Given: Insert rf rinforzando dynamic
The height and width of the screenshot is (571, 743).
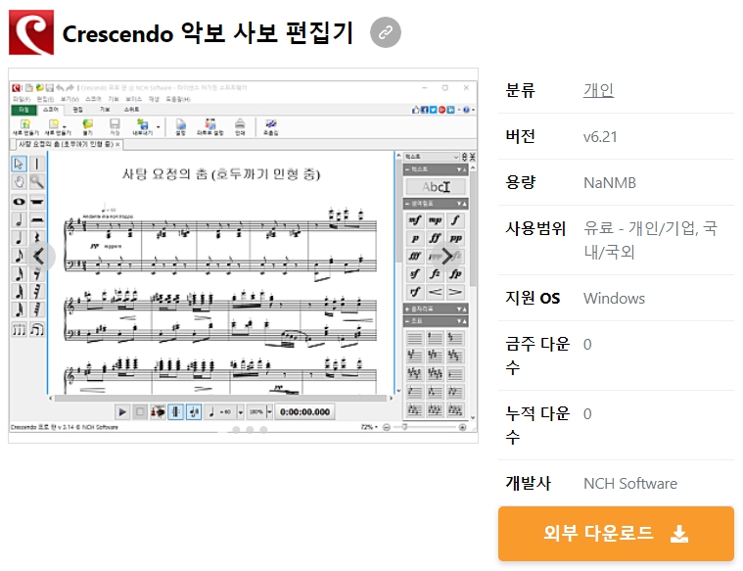Looking at the screenshot, I should click(x=415, y=292).
